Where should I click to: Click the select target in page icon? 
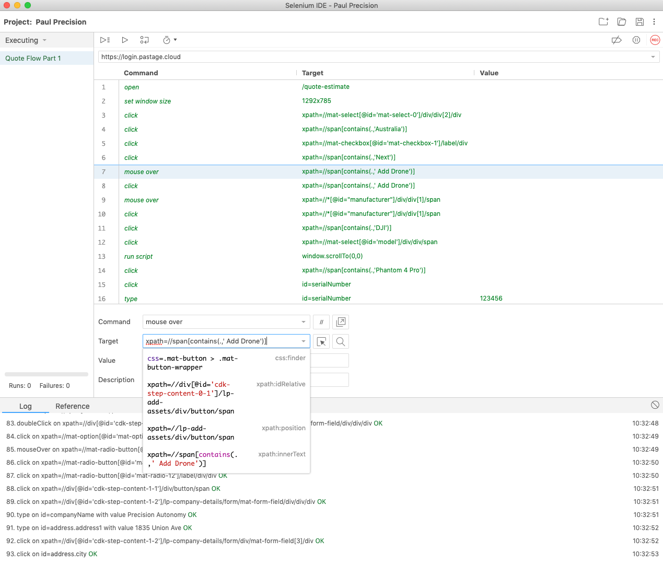pos(321,342)
